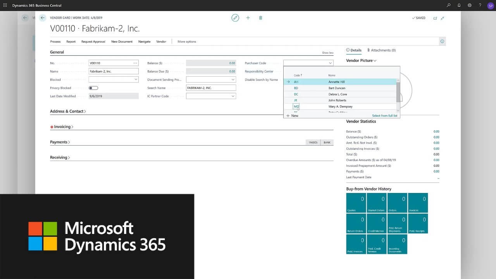Open the SP user account avatar
Viewport: 496px width, 279px height.
[x=490, y=5]
